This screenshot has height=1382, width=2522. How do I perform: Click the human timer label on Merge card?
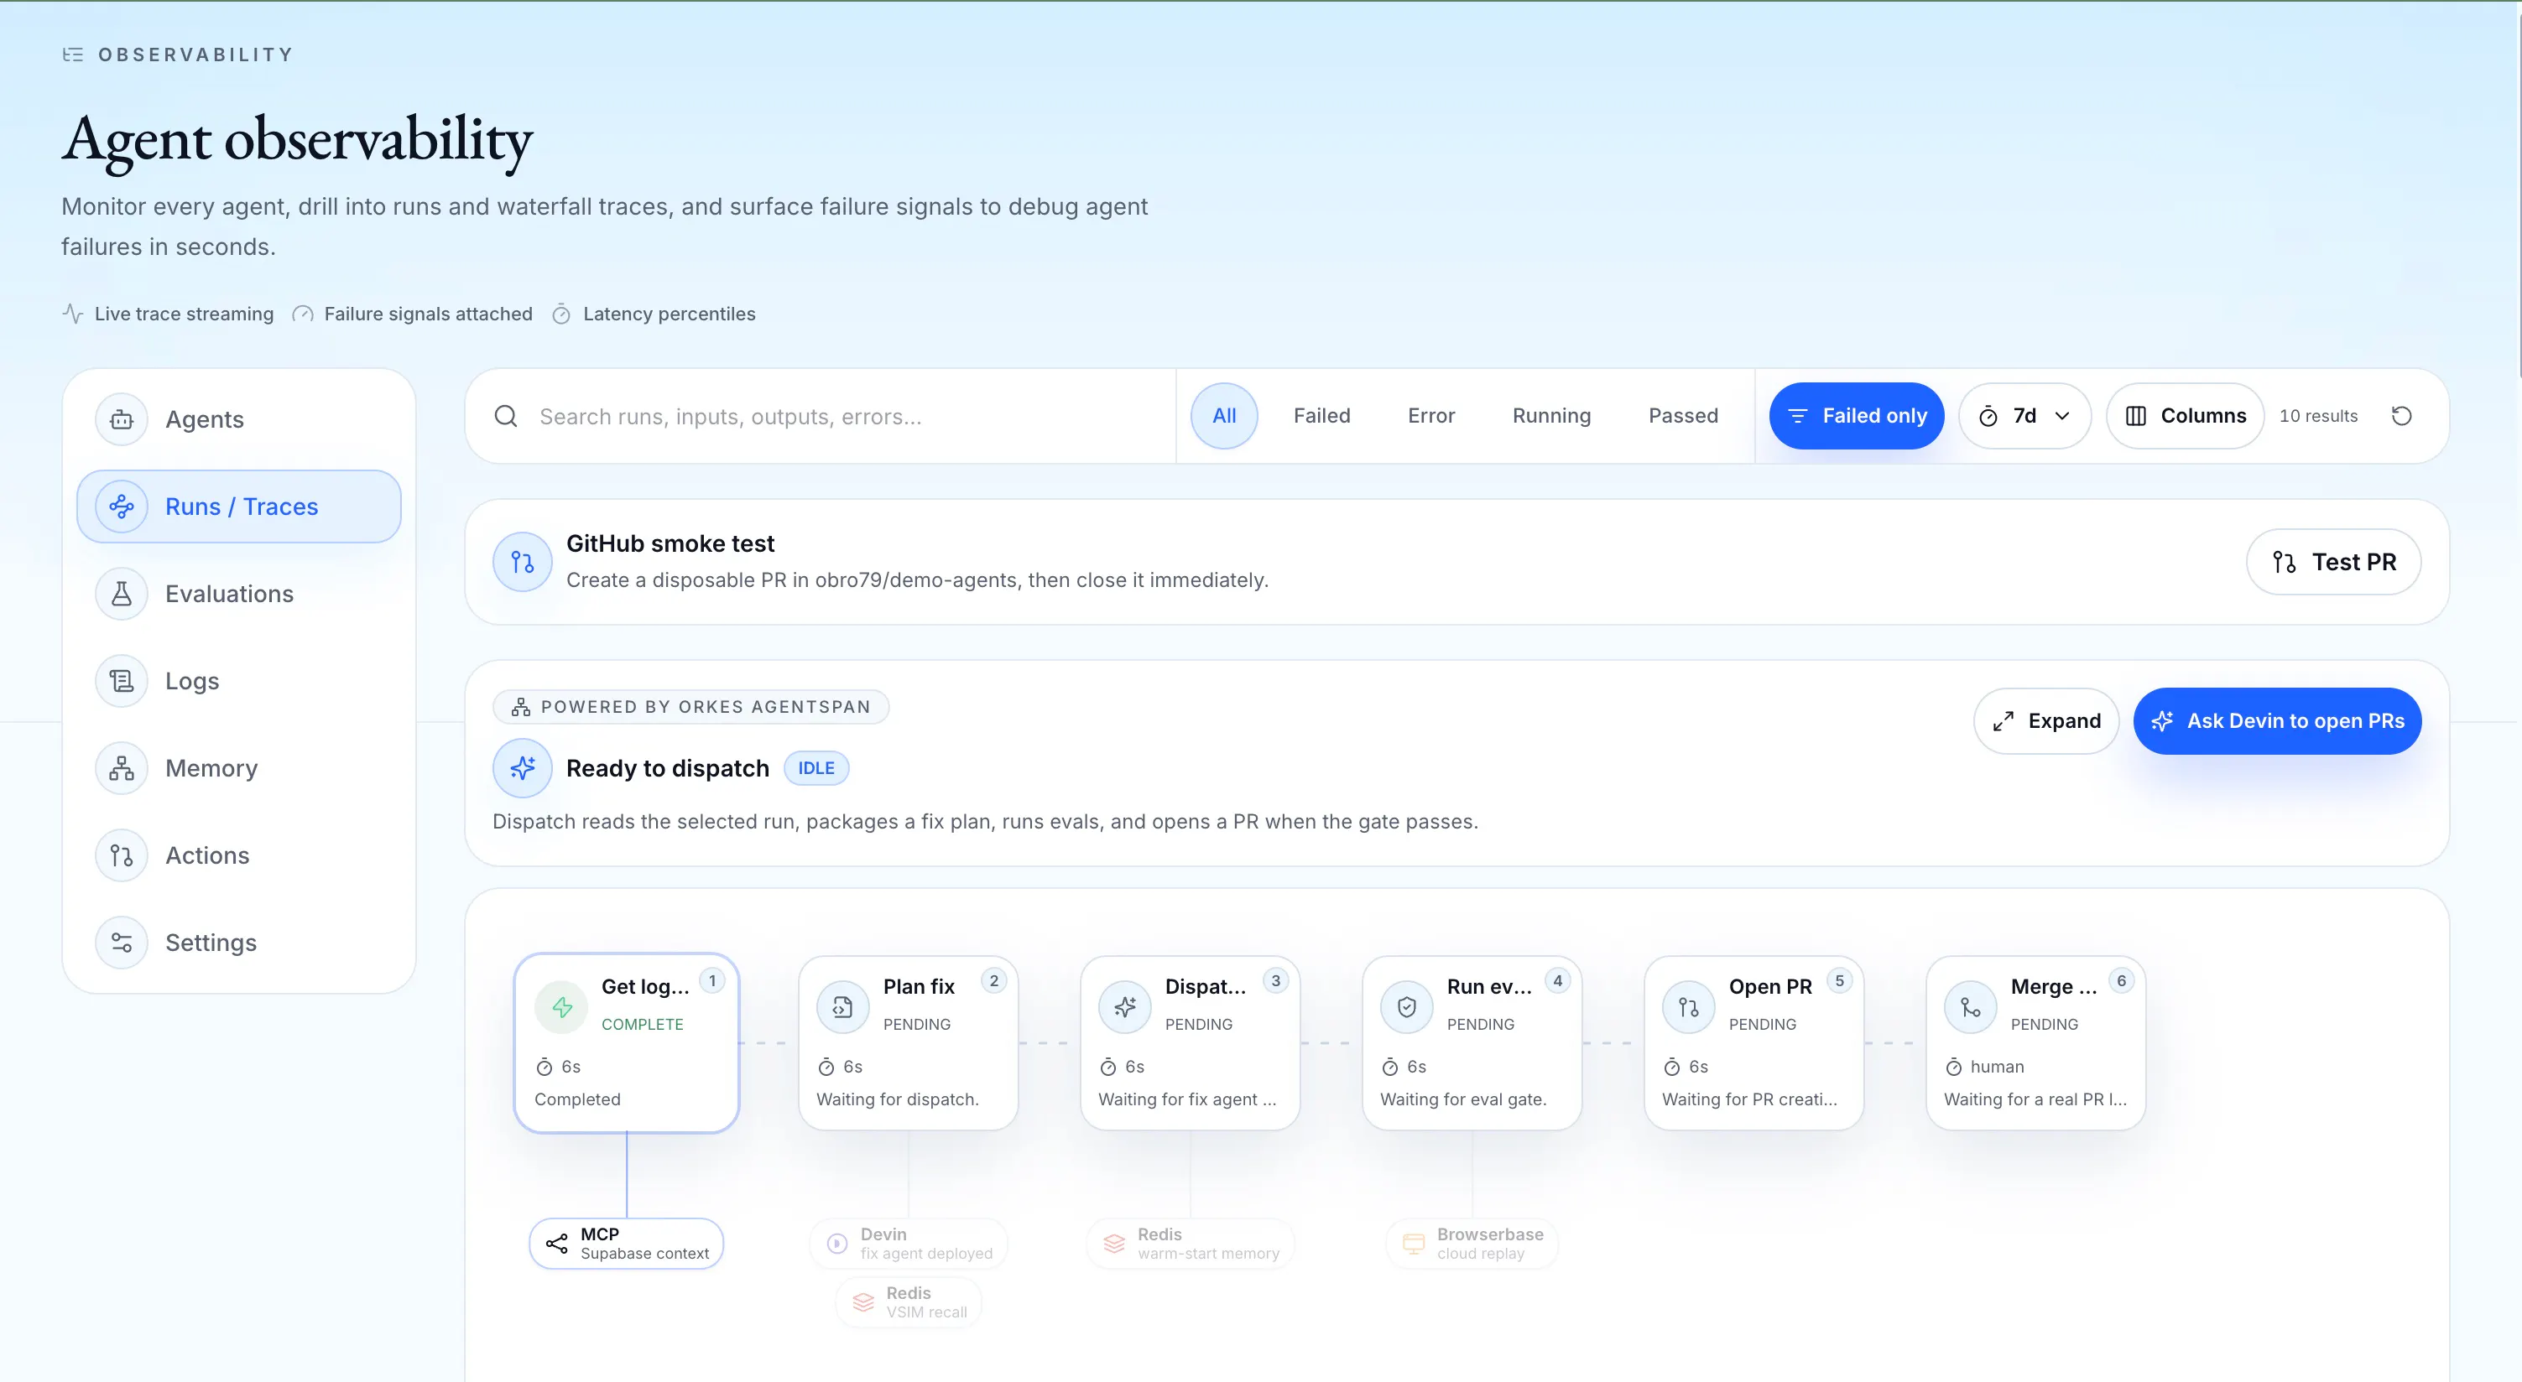pyautogui.click(x=1996, y=1067)
